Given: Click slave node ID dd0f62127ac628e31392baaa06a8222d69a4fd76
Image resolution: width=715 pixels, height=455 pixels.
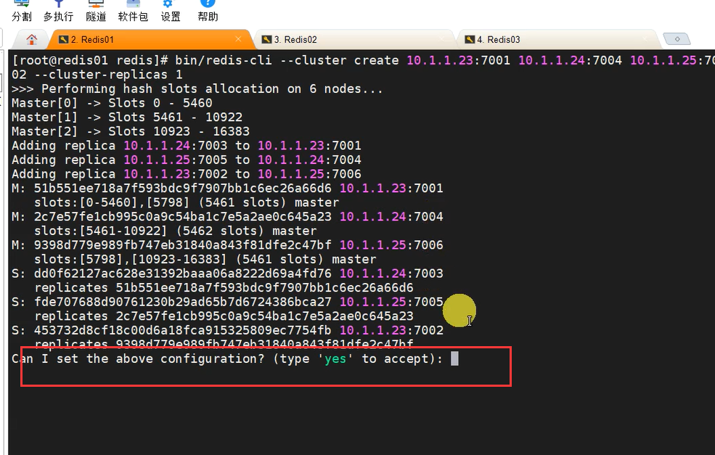Looking at the screenshot, I should pos(182,274).
